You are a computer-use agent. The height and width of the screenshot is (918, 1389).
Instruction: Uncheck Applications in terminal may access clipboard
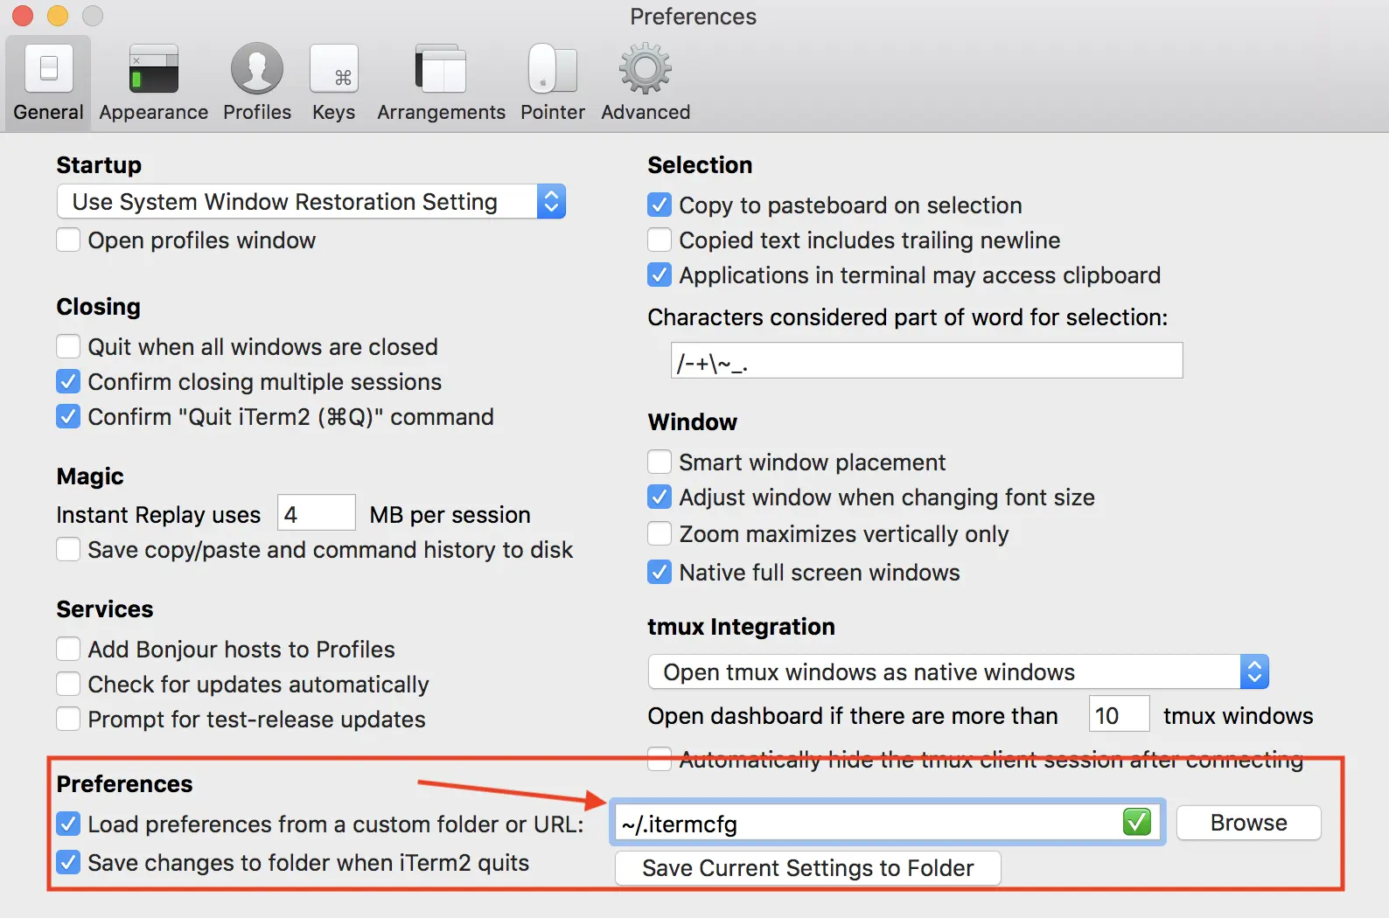(x=660, y=275)
